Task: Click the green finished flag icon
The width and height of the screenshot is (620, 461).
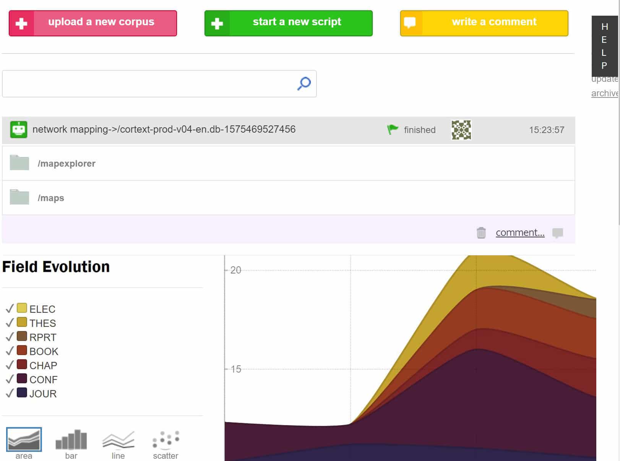Action: [393, 130]
